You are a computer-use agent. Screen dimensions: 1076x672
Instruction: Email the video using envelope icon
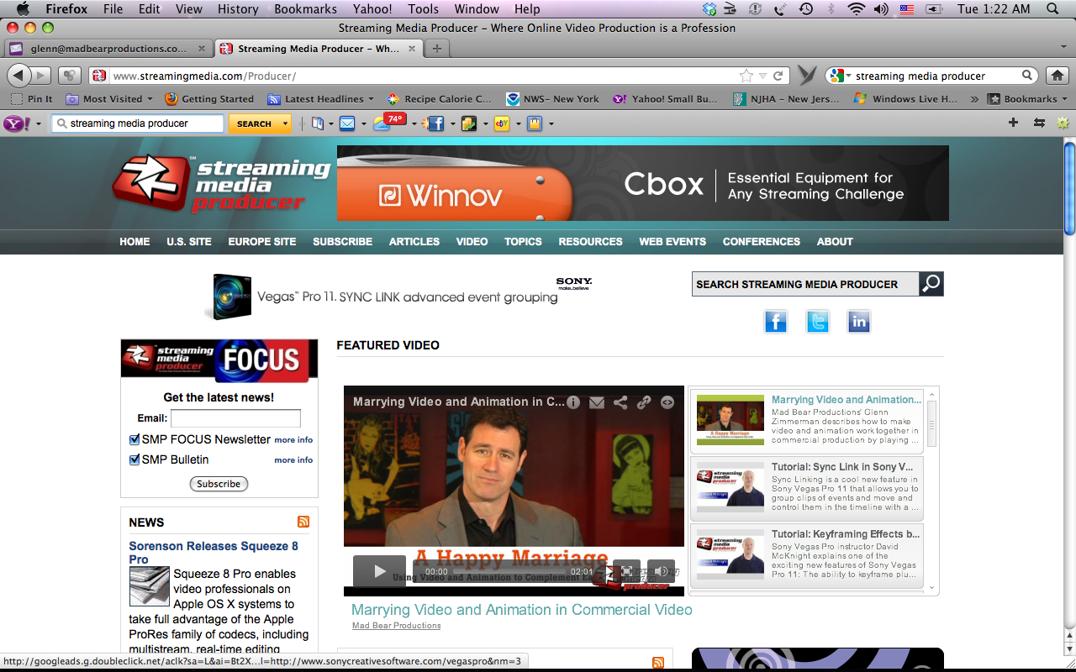click(597, 402)
